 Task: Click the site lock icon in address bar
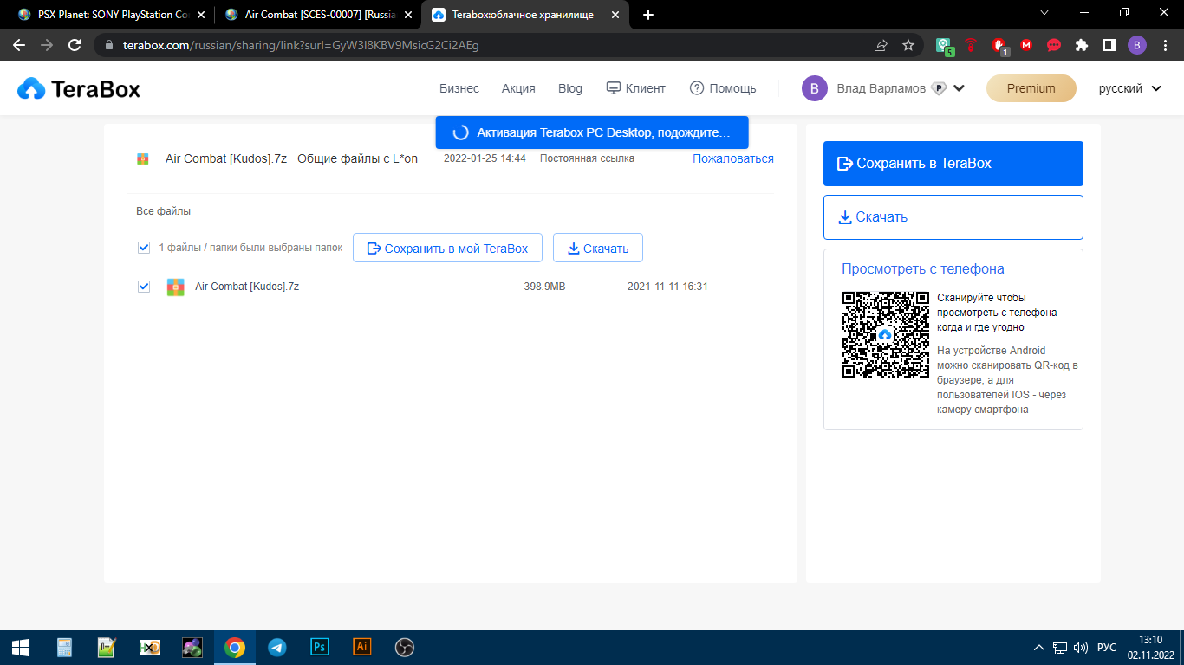(109, 45)
